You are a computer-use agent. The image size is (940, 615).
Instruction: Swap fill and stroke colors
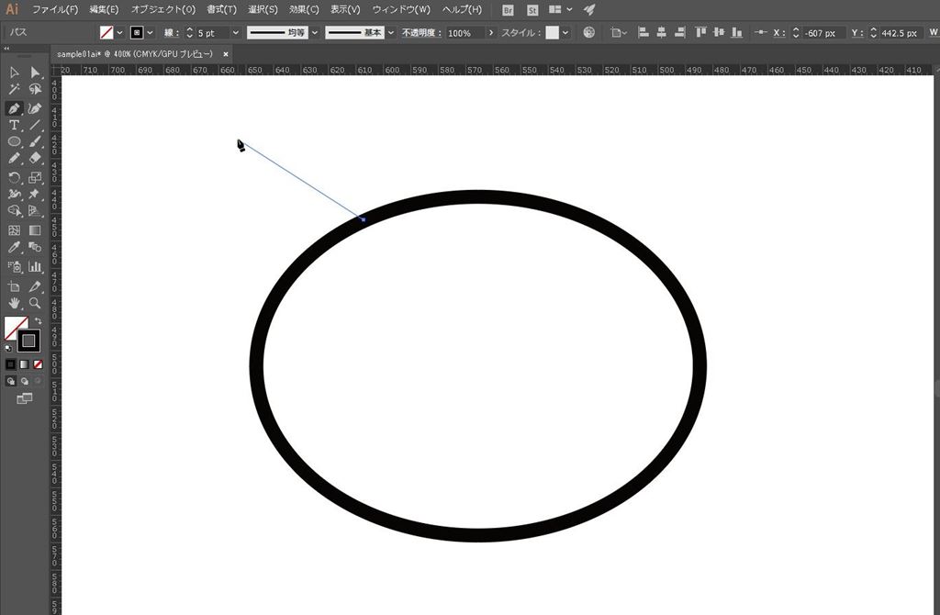pyautogui.click(x=39, y=321)
